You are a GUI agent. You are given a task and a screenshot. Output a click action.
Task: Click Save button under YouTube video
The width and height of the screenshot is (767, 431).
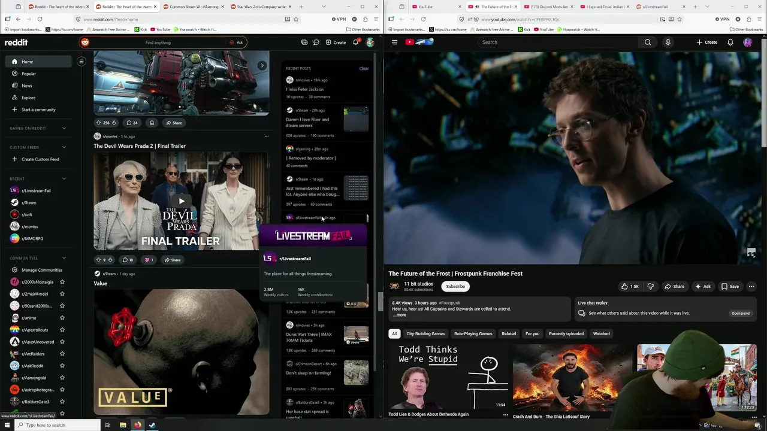tap(729, 287)
